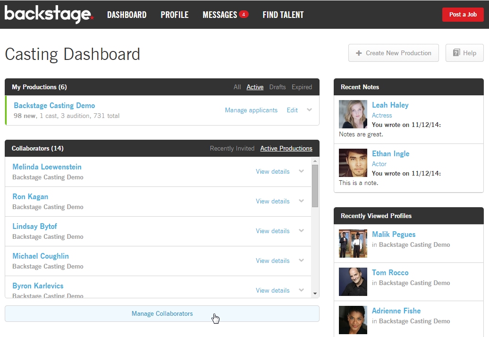Open Adrienne Fishe's profile name link
Screen dimensions: 489x337
pos(396,311)
